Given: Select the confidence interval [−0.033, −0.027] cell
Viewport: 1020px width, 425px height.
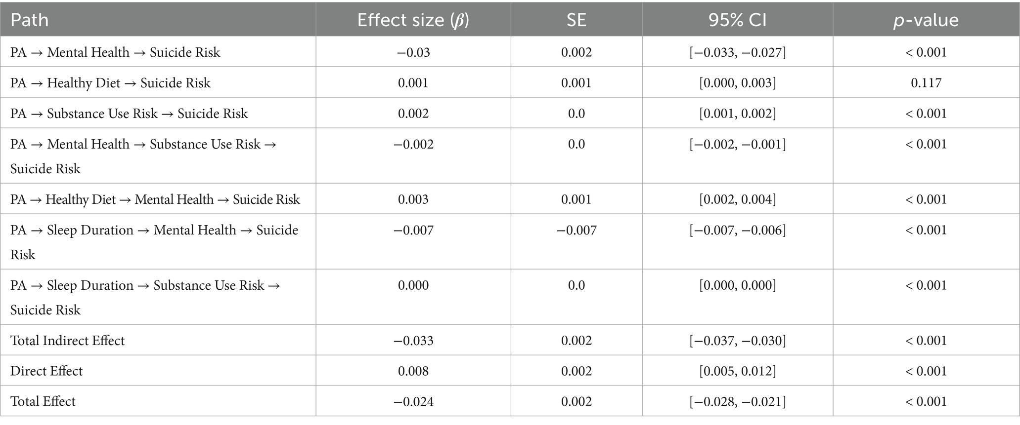Looking at the screenshot, I should 737,52.
